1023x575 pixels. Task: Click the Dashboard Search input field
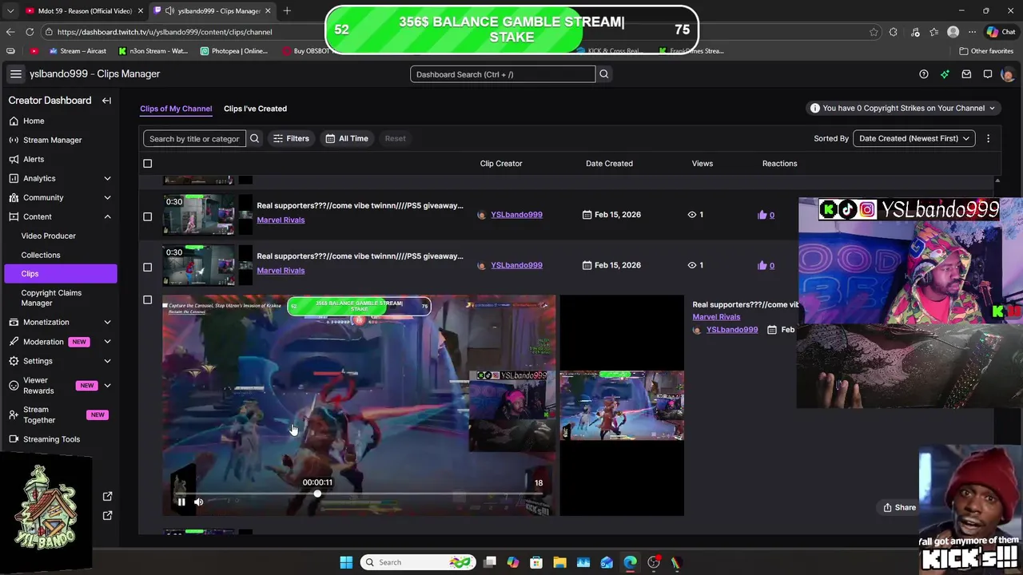(503, 74)
